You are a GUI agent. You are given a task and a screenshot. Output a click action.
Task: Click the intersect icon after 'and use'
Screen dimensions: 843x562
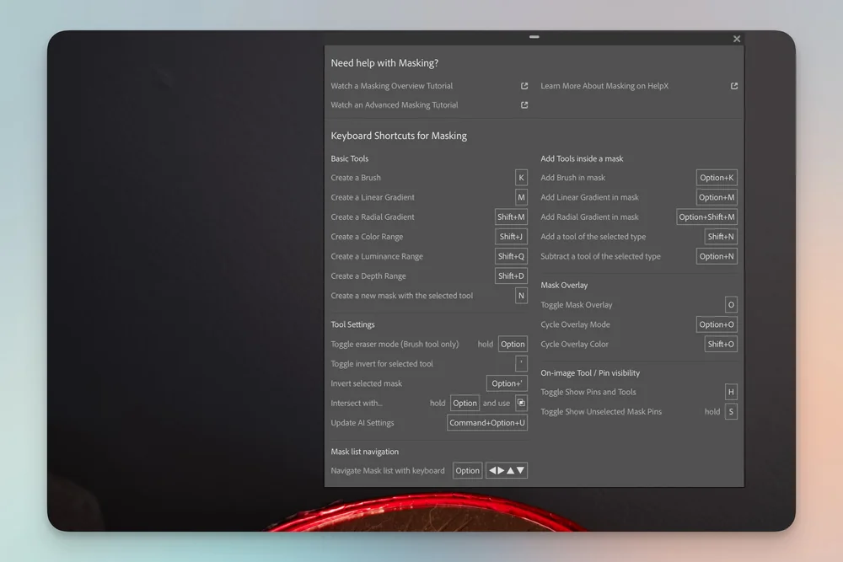tap(521, 403)
